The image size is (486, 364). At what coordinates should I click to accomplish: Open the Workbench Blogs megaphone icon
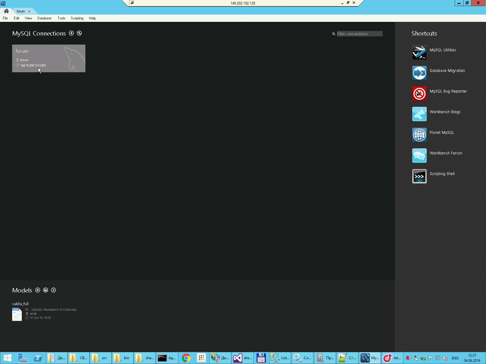click(419, 114)
